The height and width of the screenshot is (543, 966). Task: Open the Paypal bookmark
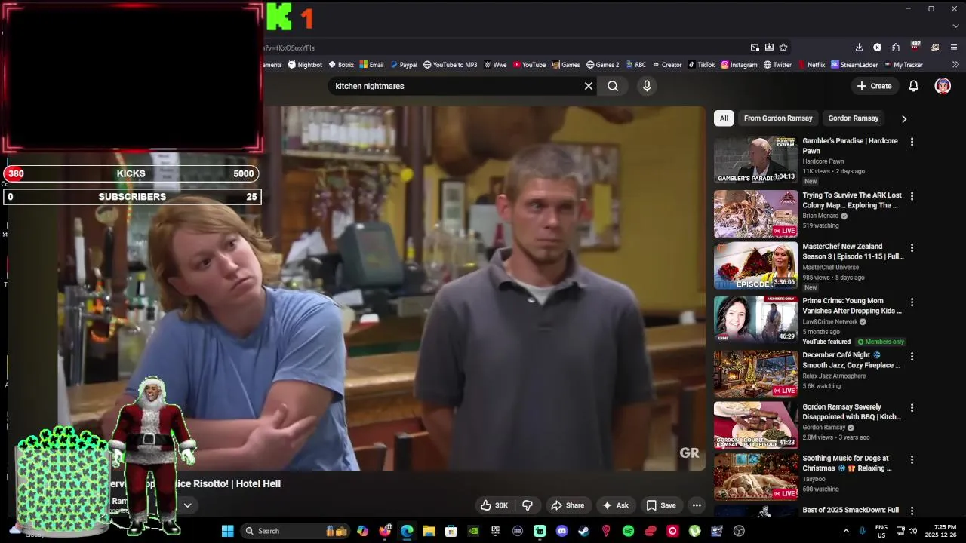point(404,65)
